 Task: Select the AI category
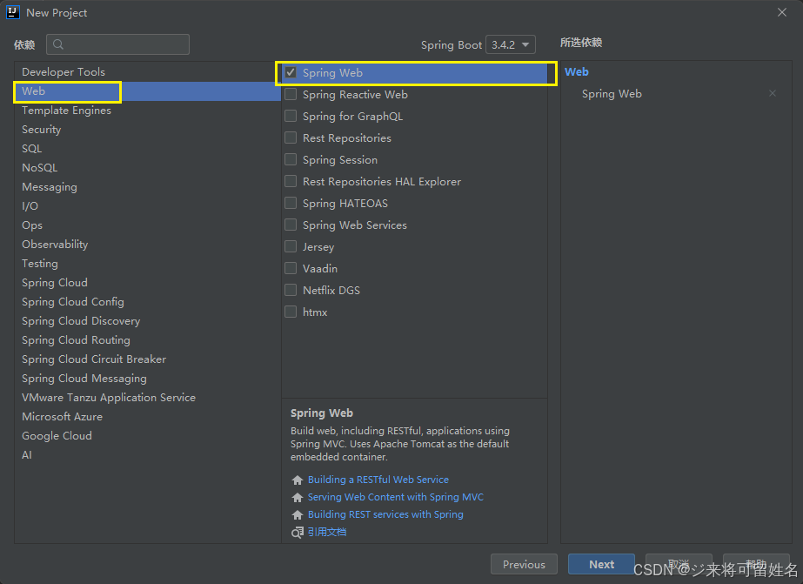pyautogui.click(x=148, y=455)
